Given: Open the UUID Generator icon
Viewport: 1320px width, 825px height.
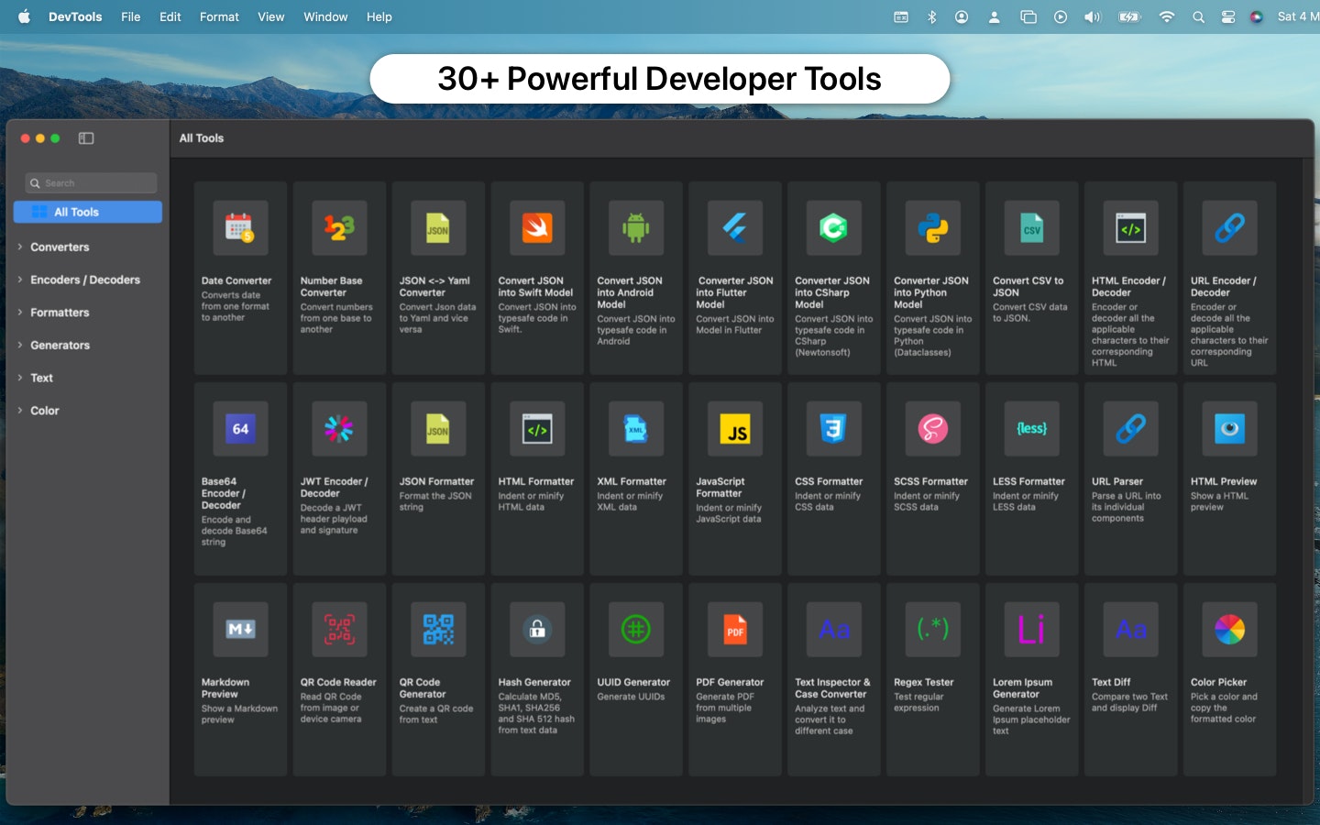Looking at the screenshot, I should [636, 629].
